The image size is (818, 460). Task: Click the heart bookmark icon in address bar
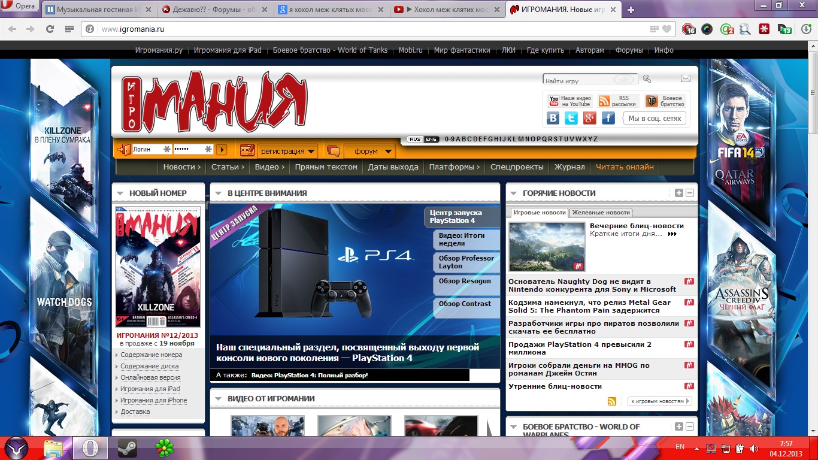click(x=667, y=29)
